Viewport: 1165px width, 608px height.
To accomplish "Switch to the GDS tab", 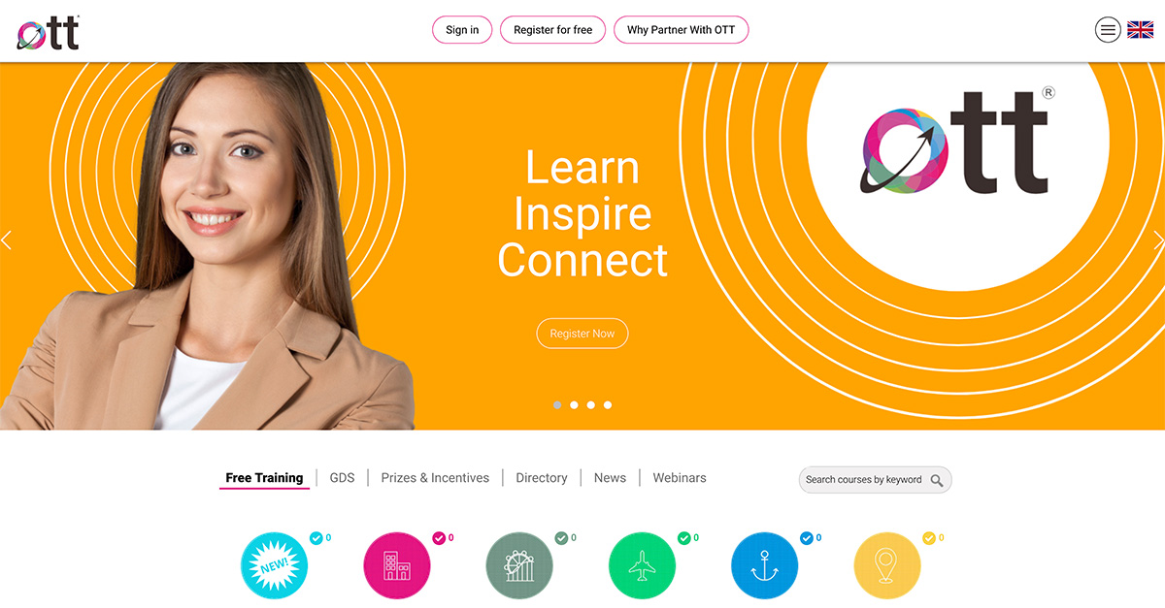I will 342,478.
